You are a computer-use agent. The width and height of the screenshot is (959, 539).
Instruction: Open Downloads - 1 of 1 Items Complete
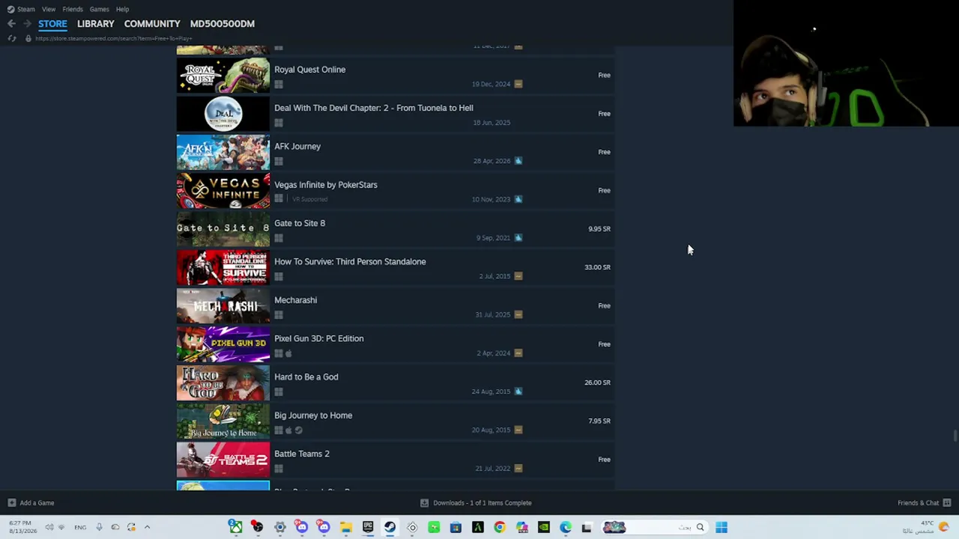pyautogui.click(x=476, y=503)
